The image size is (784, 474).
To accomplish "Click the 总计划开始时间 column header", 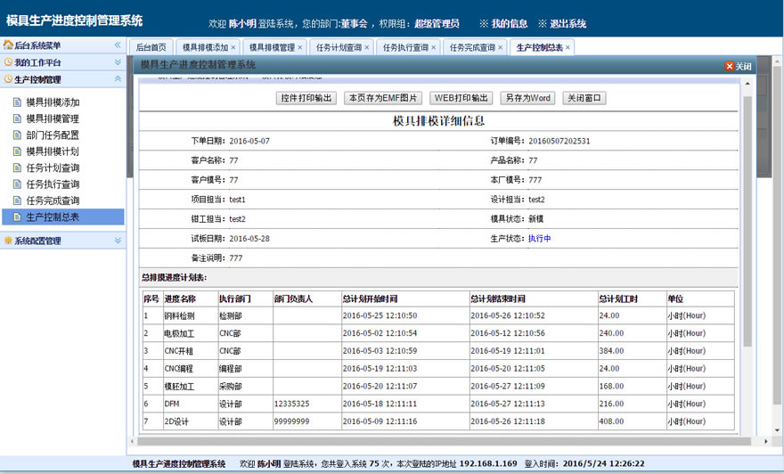I will (405, 298).
